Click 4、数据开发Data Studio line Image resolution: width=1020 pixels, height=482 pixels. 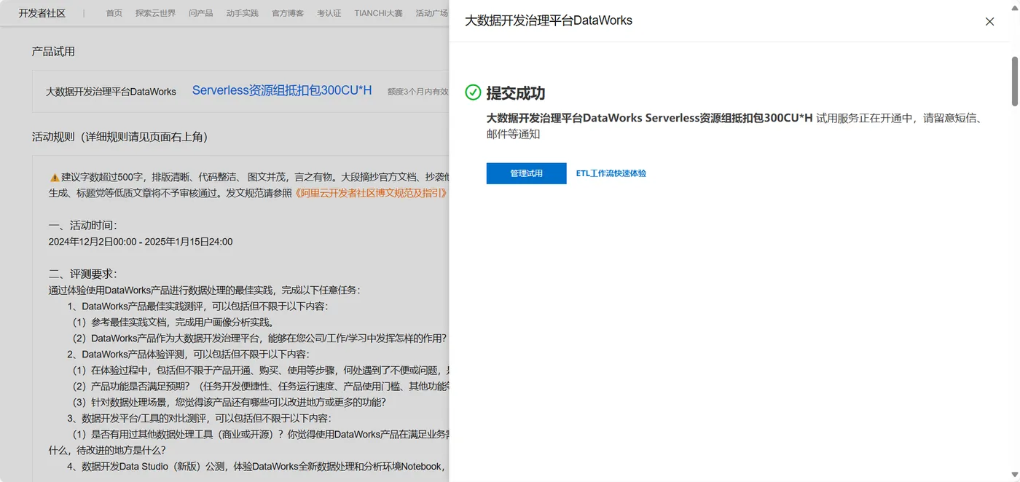pos(255,466)
